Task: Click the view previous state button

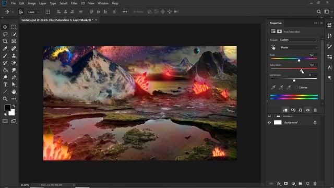Action: click(x=293, y=110)
